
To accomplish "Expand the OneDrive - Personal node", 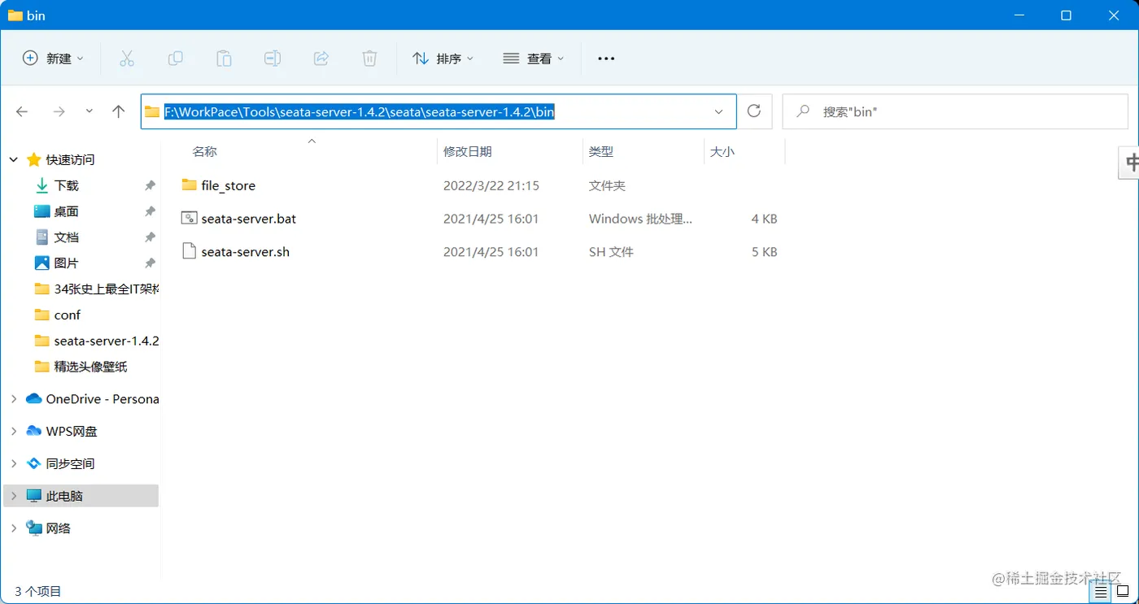I will [x=14, y=399].
